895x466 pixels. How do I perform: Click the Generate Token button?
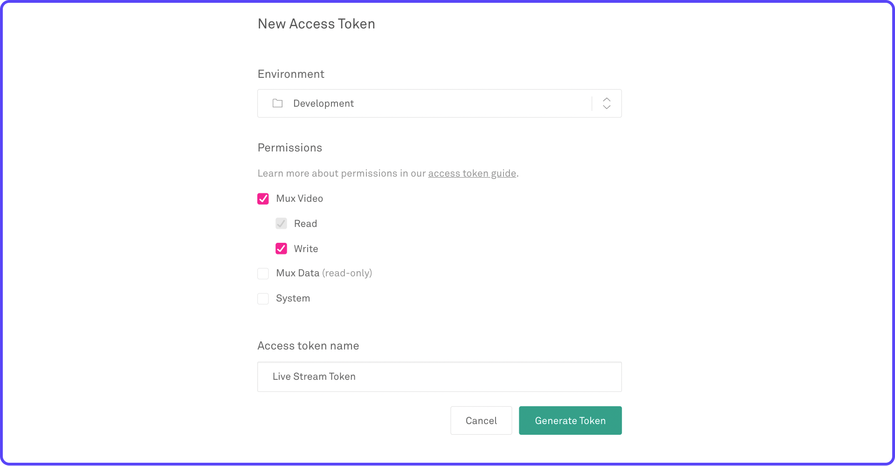click(x=570, y=420)
